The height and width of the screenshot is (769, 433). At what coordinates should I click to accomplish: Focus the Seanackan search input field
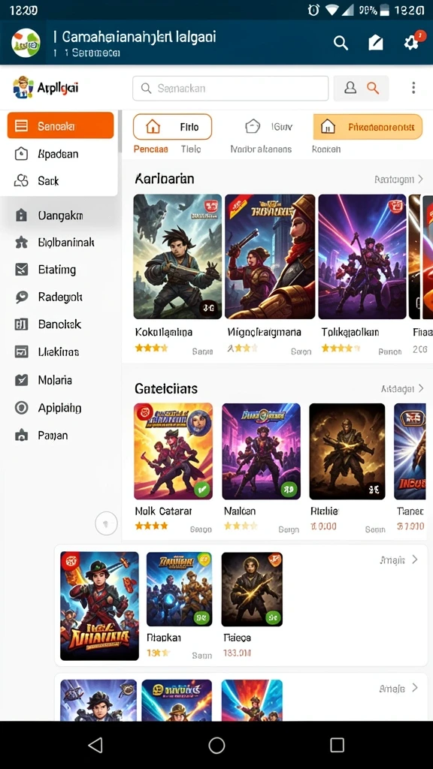pyautogui.click(x=230, y=89)
